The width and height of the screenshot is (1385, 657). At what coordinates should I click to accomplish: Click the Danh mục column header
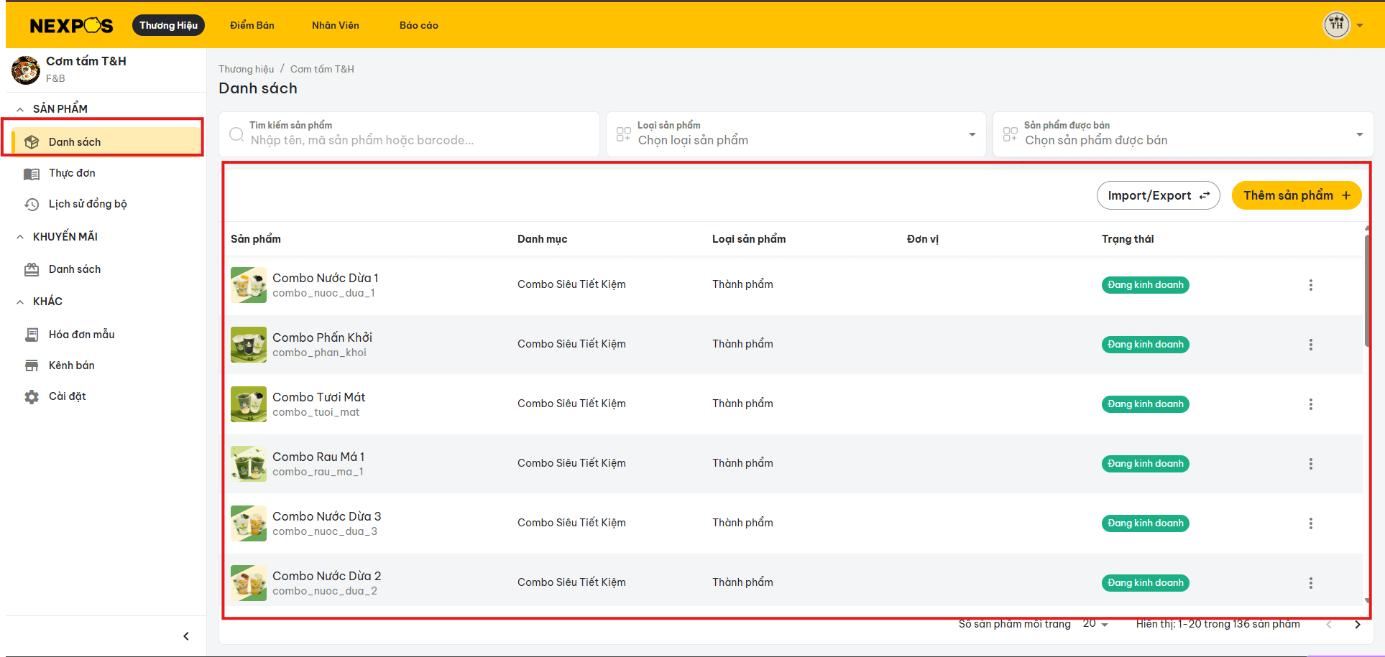543,239
